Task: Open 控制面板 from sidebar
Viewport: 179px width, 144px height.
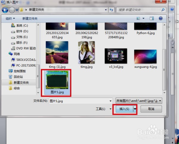Action: (17, 71)
